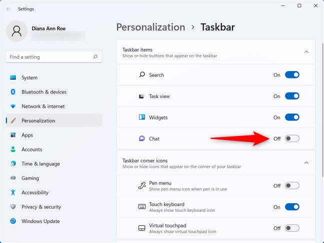
Task: Collapse the Taskbar corner icons chevron
Action: (306, 163)
